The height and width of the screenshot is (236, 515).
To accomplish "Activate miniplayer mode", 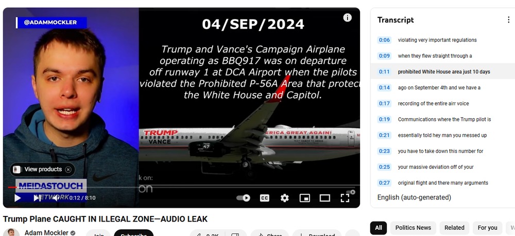I will click(x=305, y=198).
